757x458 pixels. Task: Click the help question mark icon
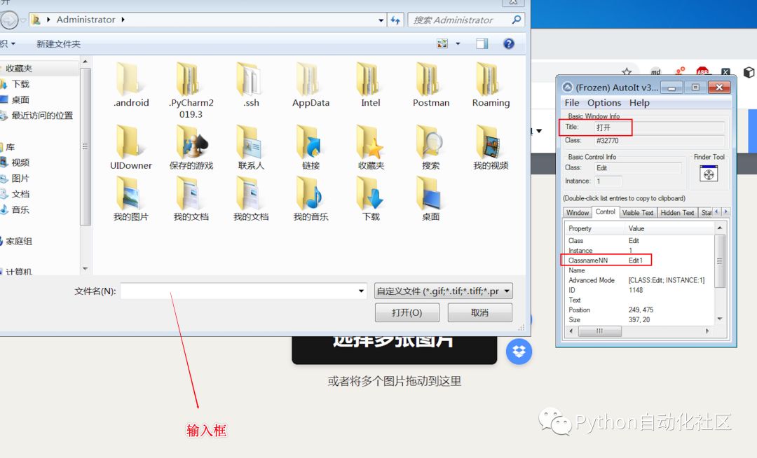508,44
